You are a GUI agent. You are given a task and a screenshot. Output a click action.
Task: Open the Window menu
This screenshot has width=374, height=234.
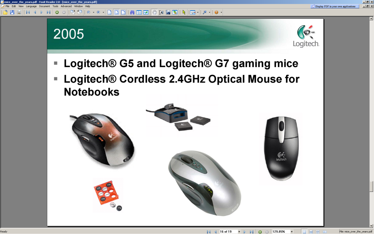point(78,6)
